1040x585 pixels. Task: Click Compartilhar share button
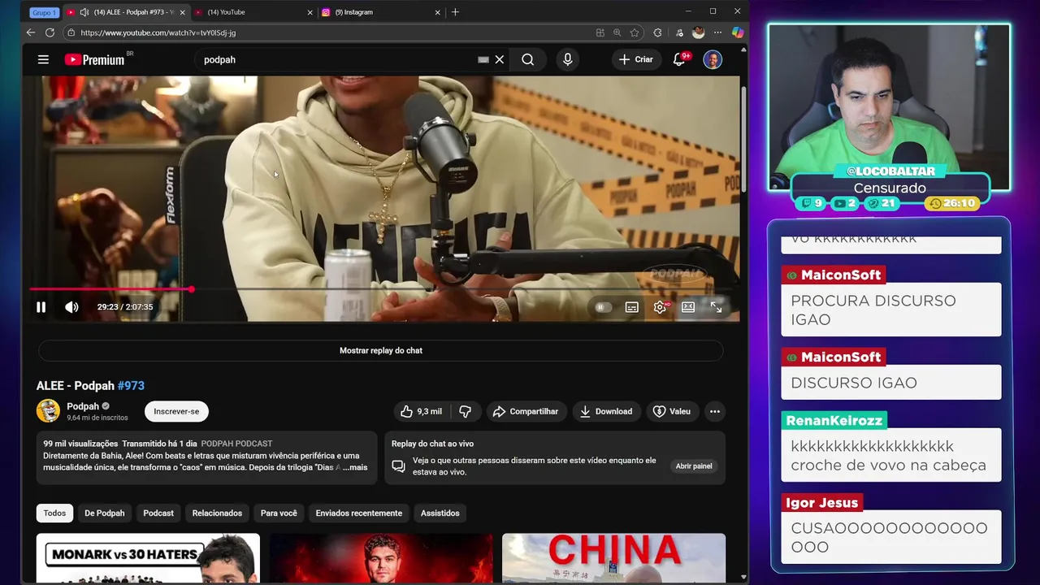(526, 411)
